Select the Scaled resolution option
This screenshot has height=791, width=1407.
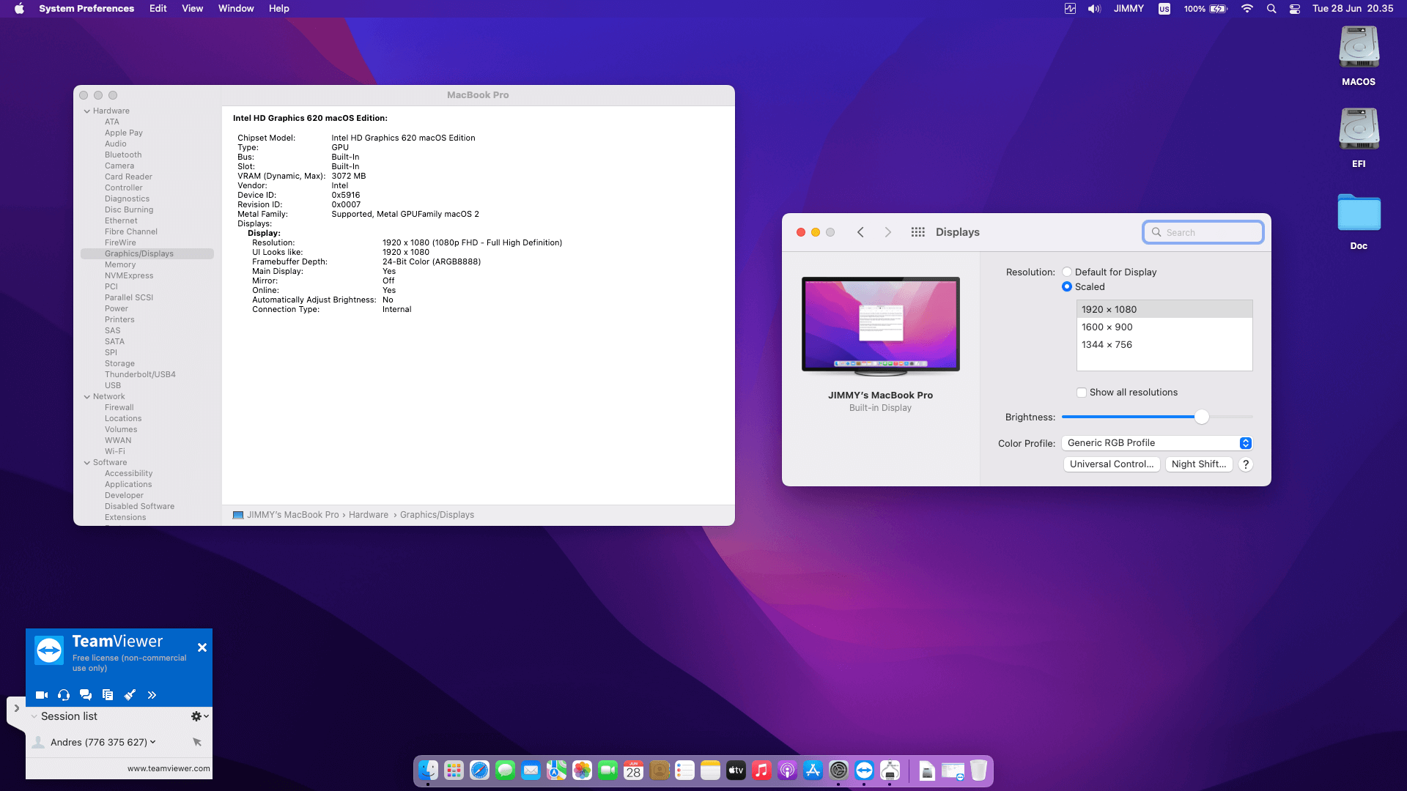click(1067, 287)
